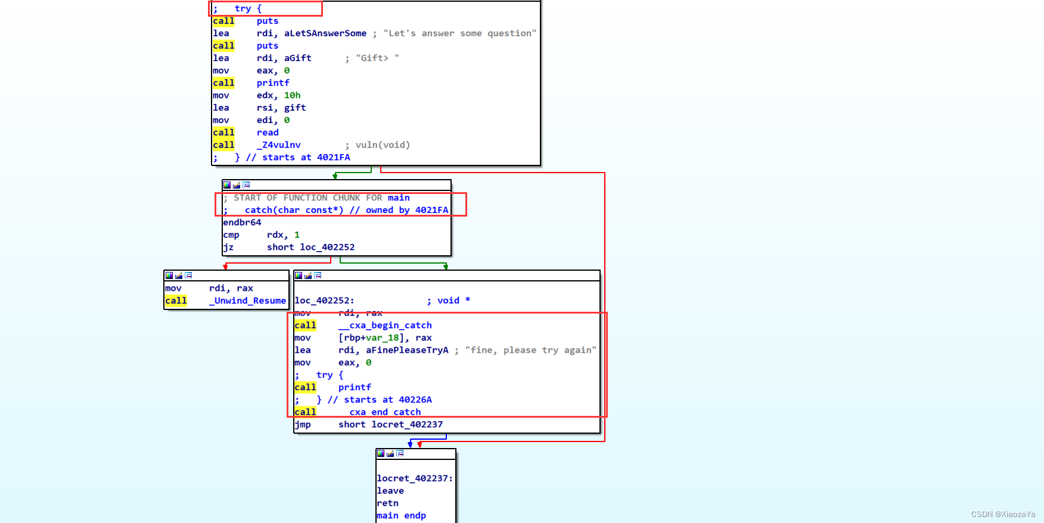The height and width of the screenshot is (523, 1044).
Task: Click the loc_402252: label
Action: [x=324, y=301]
